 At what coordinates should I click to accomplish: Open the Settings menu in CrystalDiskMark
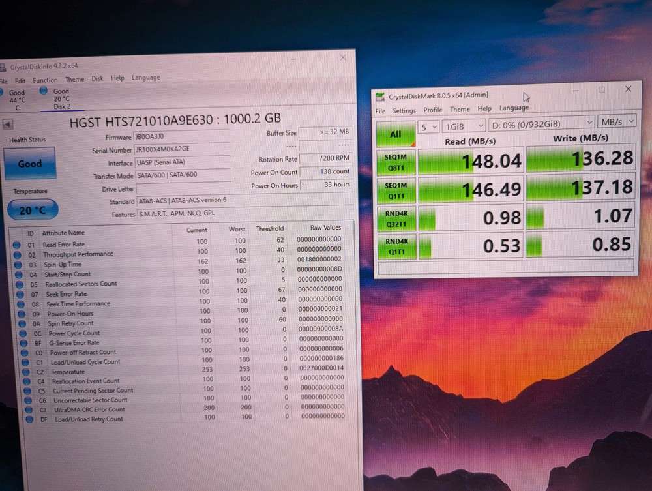pos(404,110)
